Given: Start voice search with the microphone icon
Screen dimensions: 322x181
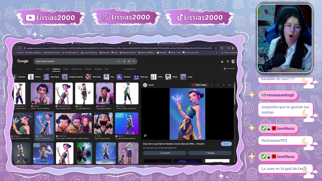Looking at the screenshot, I should 124,61.
